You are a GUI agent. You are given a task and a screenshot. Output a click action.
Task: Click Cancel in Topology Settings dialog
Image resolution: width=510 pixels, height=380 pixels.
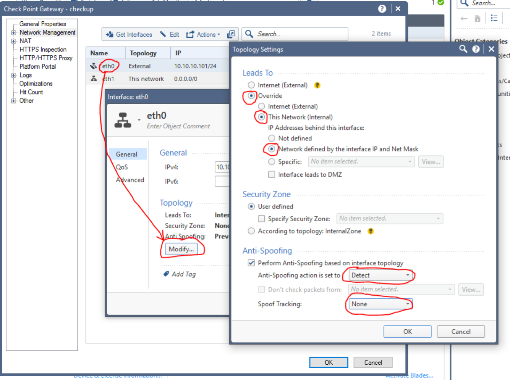pos(461,332)
